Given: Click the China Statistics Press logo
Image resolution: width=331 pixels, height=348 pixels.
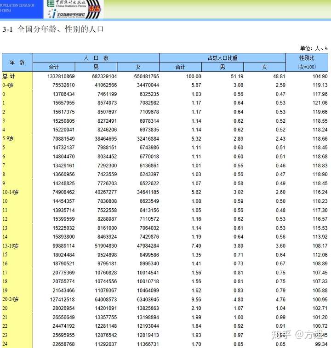Looking at the screenshot, I should click(x=67, y=4).
